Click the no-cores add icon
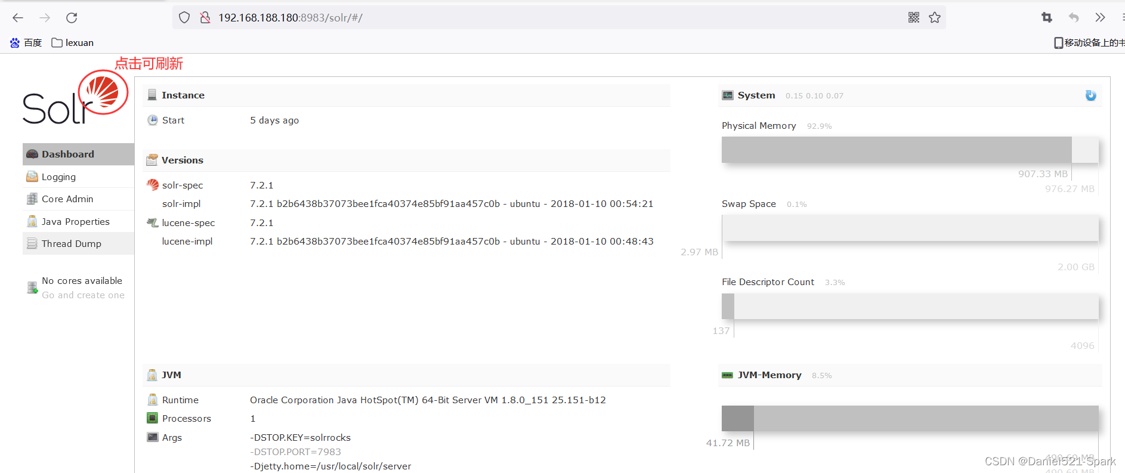This screenshot has width=1125, height=473. [x=32, y=287]
